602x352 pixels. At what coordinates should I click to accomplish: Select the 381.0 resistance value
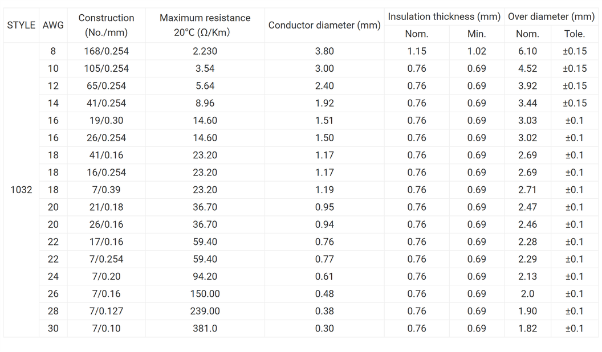(x=205, y=328)
